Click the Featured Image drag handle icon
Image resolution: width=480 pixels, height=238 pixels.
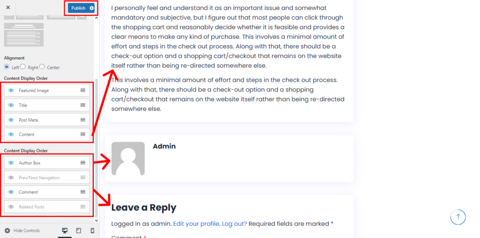pos(82,90)
